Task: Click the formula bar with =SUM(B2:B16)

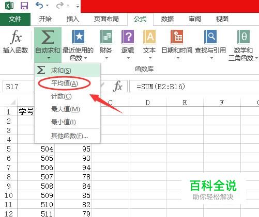Action: pos(194,87)
